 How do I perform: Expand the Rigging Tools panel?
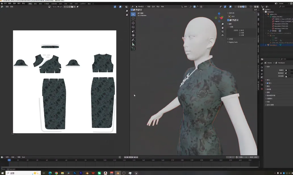[233, 42]
